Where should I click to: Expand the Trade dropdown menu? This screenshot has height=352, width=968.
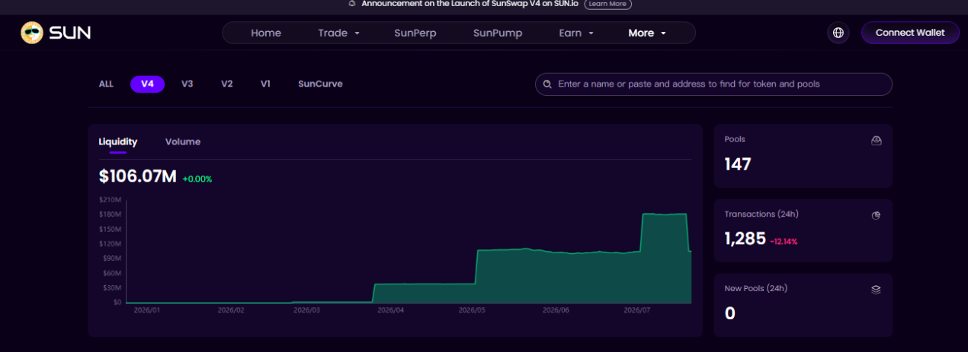pyautogui.click(x=338, y=33)
